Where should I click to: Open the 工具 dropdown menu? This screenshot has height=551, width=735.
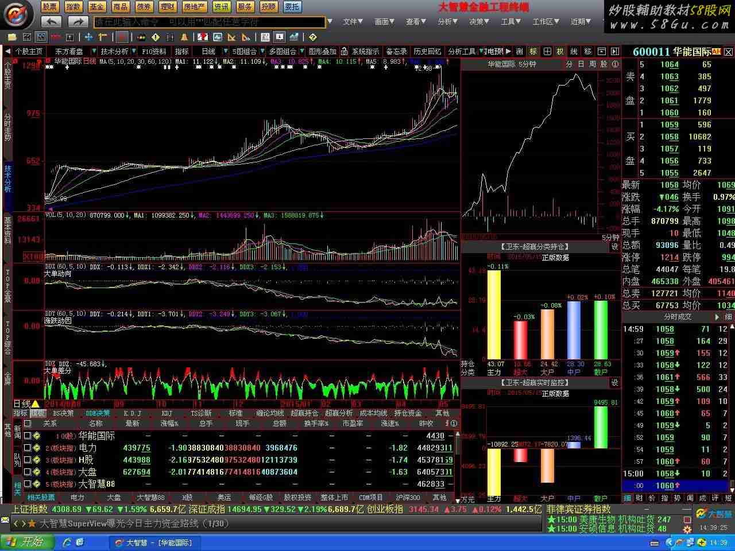click(x=510, y=22)
